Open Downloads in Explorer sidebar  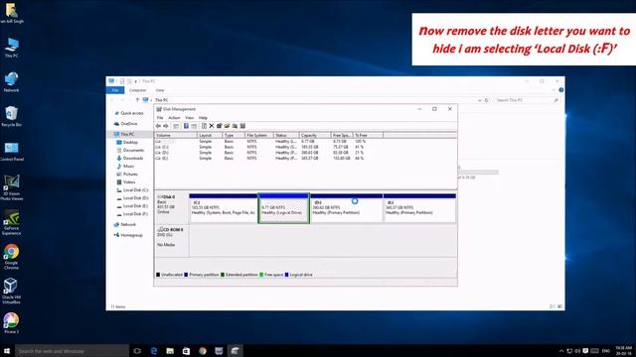pos(133,159)
